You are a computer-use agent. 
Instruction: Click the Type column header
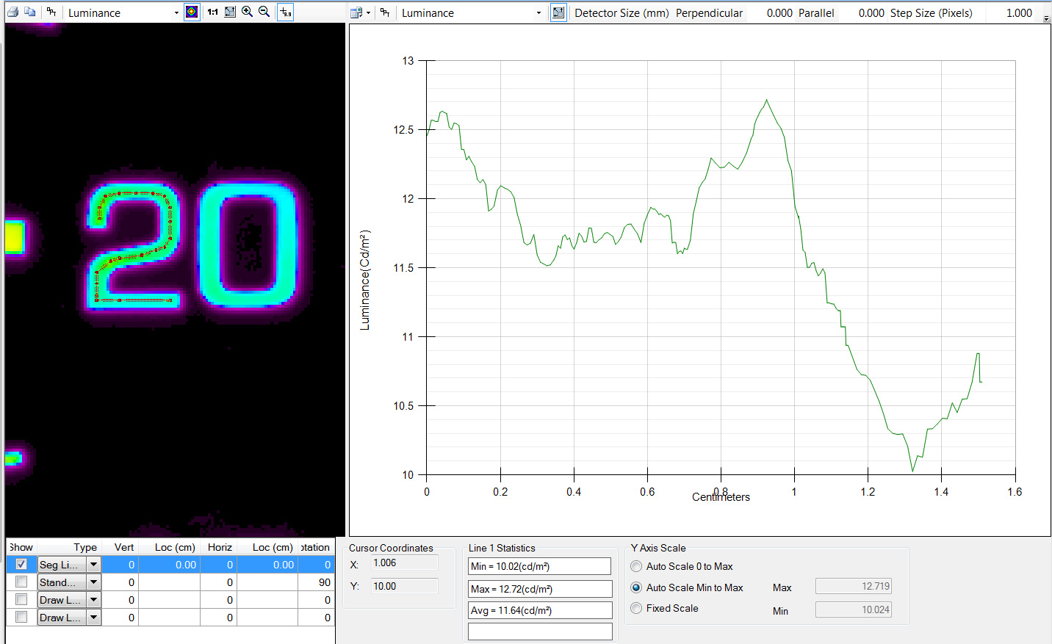coord(84,547)
